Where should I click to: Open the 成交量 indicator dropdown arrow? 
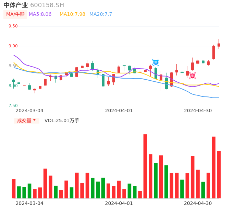click(34, 120)
